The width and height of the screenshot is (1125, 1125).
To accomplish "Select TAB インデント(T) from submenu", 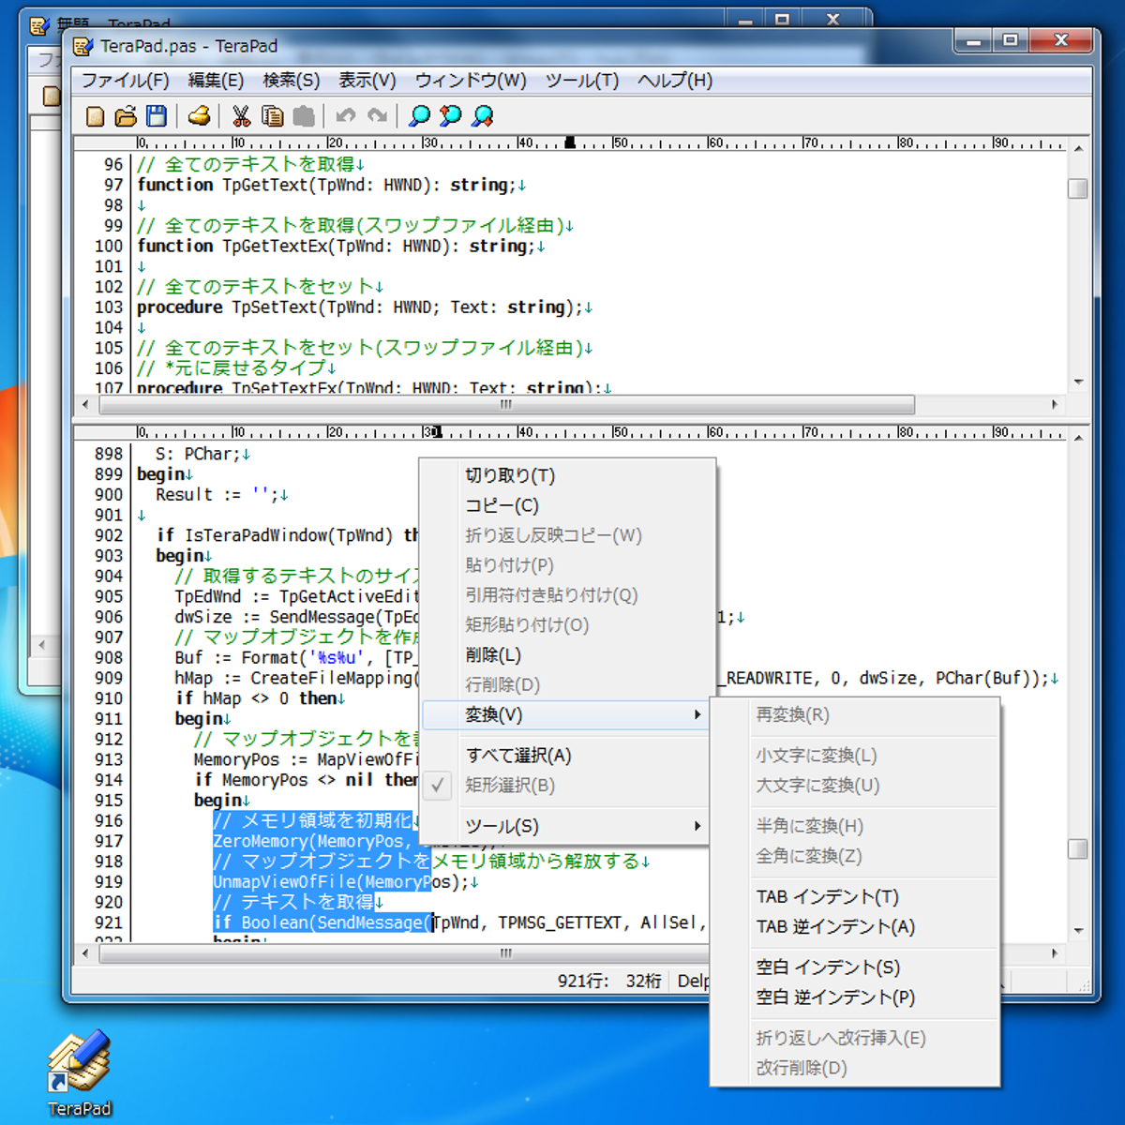I will pyautogui.click(x=827, y=897).
